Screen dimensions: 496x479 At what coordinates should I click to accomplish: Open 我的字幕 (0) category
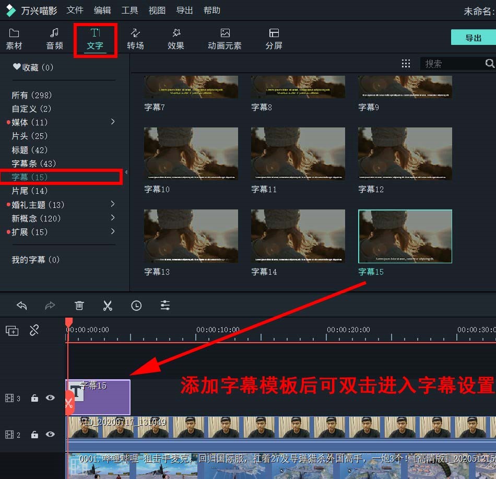36,260
